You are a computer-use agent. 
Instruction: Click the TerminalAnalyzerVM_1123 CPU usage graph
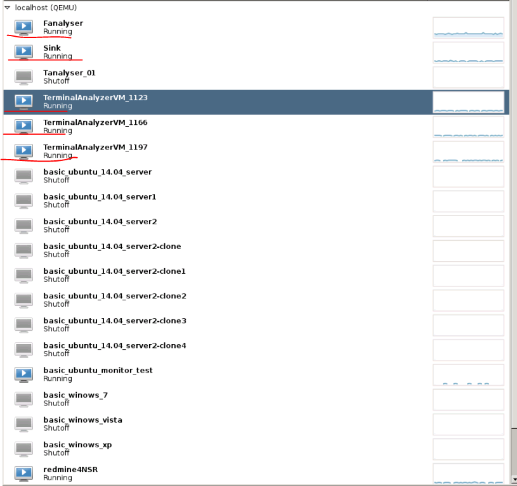[468, 102]
